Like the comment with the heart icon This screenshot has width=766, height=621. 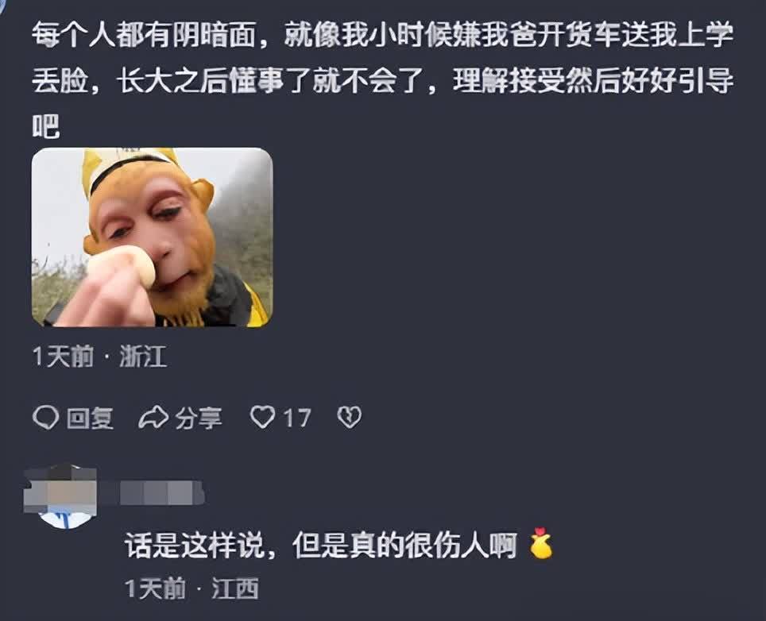(x=262, y=418)
